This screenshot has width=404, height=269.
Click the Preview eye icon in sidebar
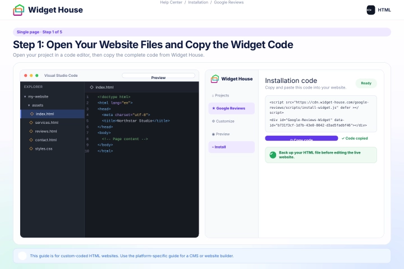coord(213,134)
